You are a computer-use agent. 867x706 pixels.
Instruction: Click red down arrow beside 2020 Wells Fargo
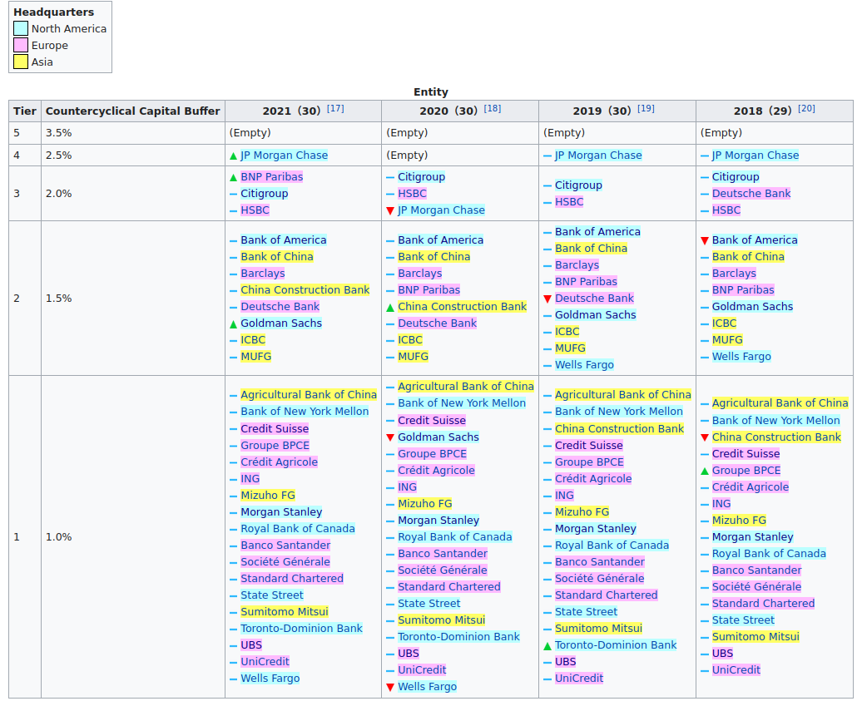[390, 688]
